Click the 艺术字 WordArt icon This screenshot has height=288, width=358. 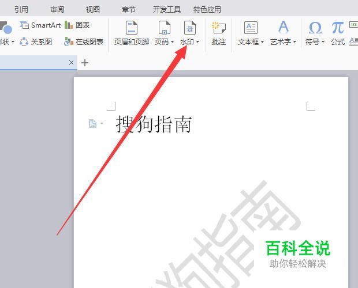[284, 27]
